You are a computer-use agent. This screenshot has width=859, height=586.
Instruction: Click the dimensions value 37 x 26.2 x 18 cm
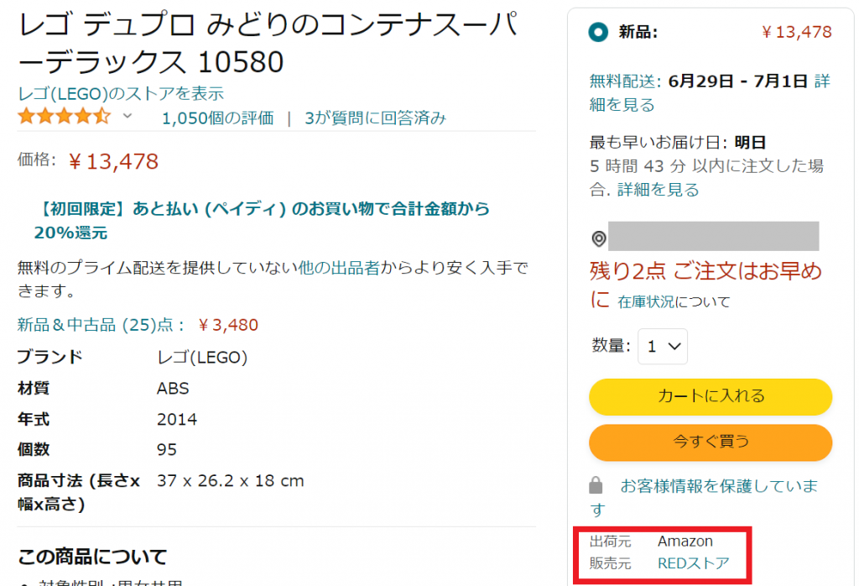[x=230, y=481]
